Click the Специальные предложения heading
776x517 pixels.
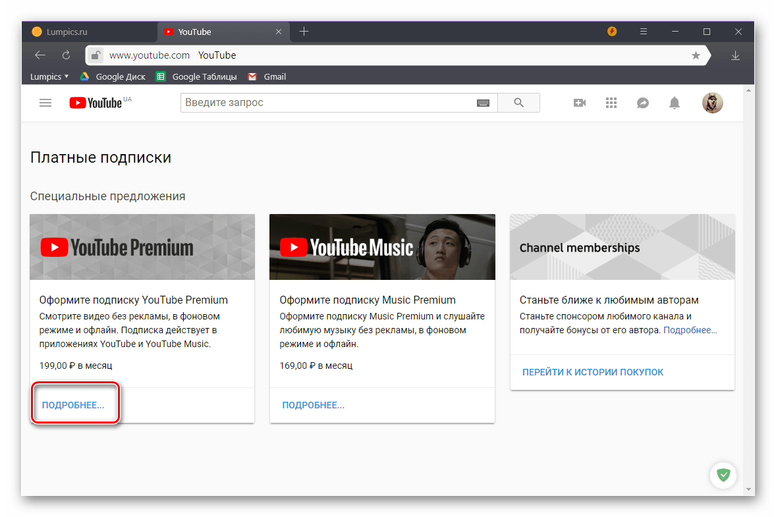(x=107, y=196)
